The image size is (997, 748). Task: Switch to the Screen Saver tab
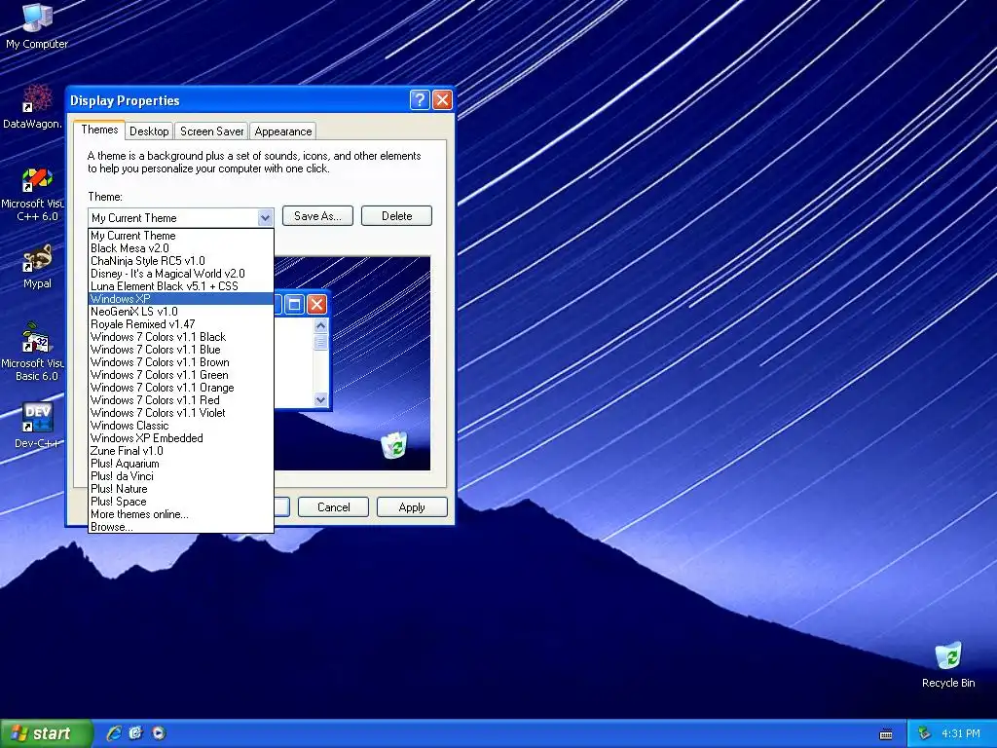click(211, 131)
